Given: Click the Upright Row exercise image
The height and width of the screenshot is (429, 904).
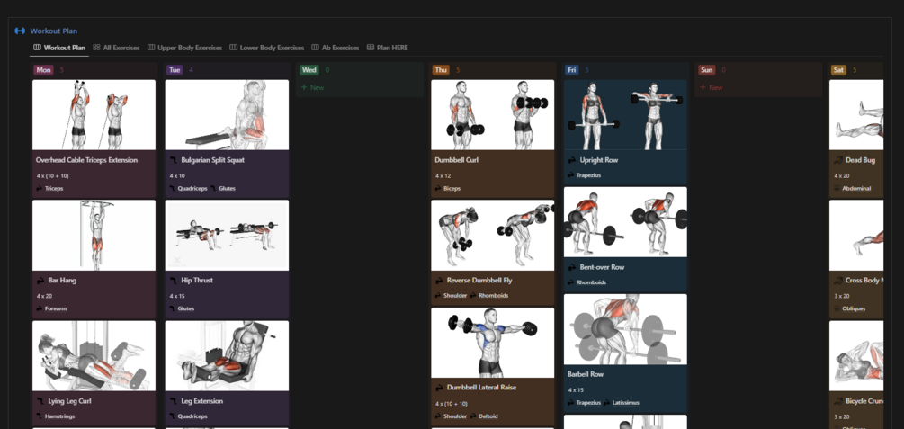Looking at the screenshot, I should point(625,115).
